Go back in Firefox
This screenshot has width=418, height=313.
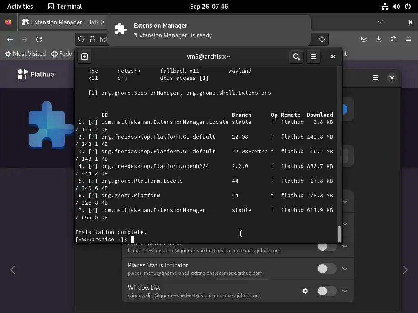pyautogui.click(x=10, y=40)
